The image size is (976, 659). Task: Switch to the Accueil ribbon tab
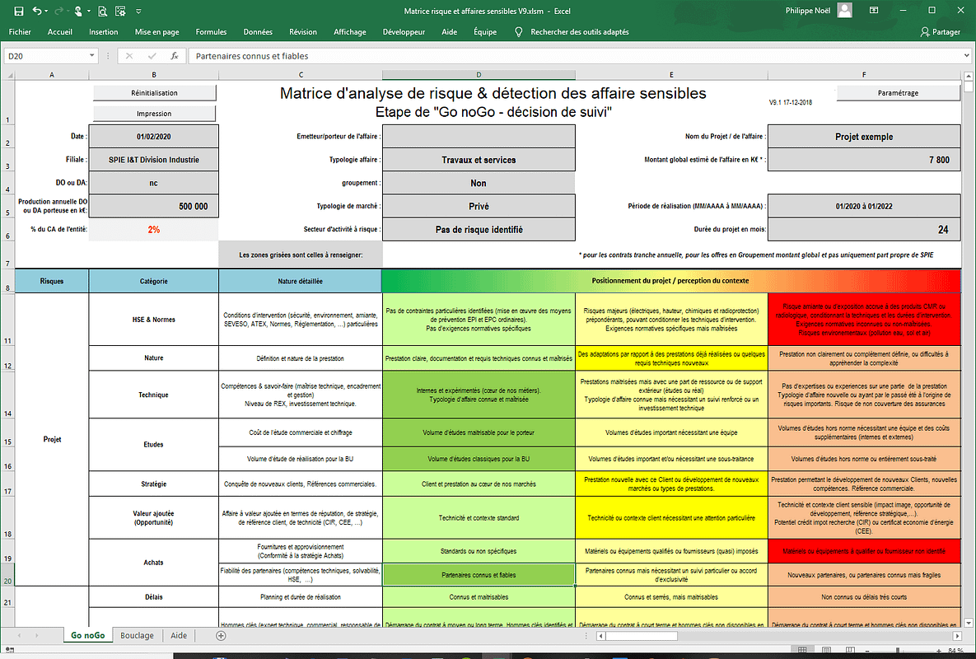pyautogui.click(x=60, y=32)
